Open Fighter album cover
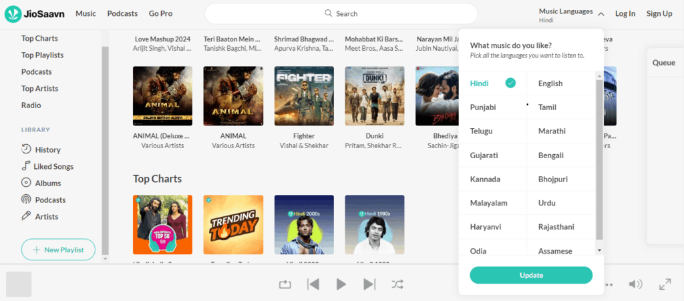This screenshot has height=301, width=684. point(304,96)
